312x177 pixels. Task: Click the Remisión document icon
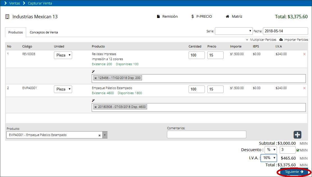[x=159, y=17]
